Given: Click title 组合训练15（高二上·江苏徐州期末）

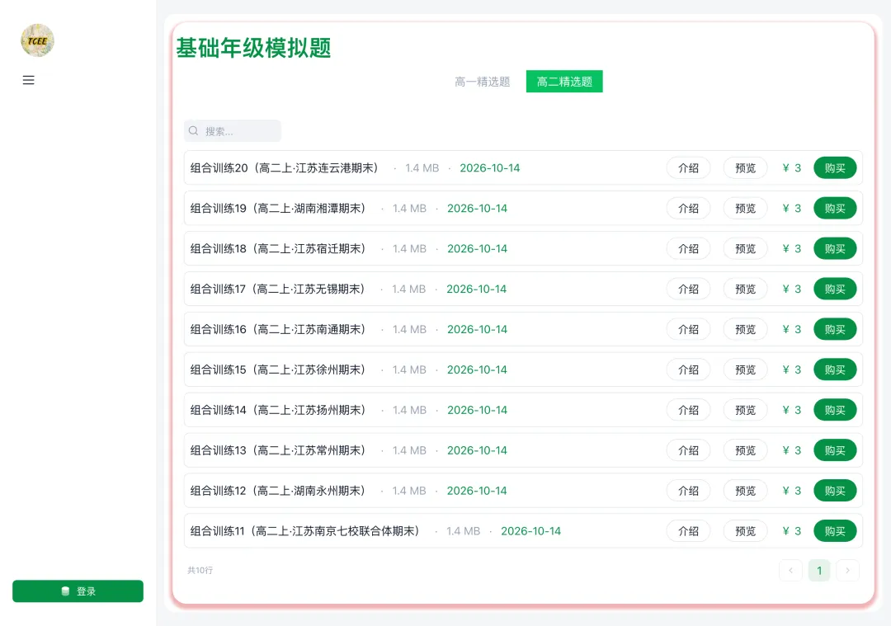Looking at the screenshot, I should coord(280,369).
